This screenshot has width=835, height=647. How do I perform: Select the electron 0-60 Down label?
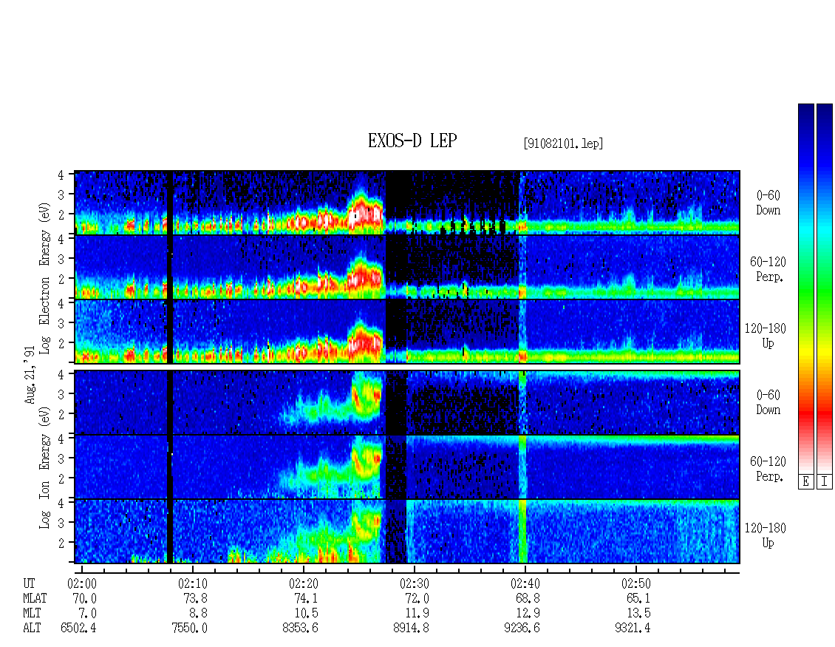point(768,203)
